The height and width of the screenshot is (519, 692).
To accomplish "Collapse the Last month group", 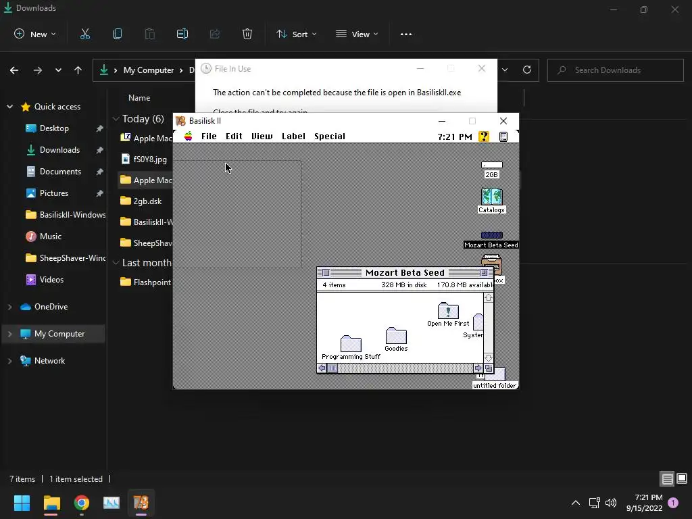I will pyautogui.click(x=116, y=263).
